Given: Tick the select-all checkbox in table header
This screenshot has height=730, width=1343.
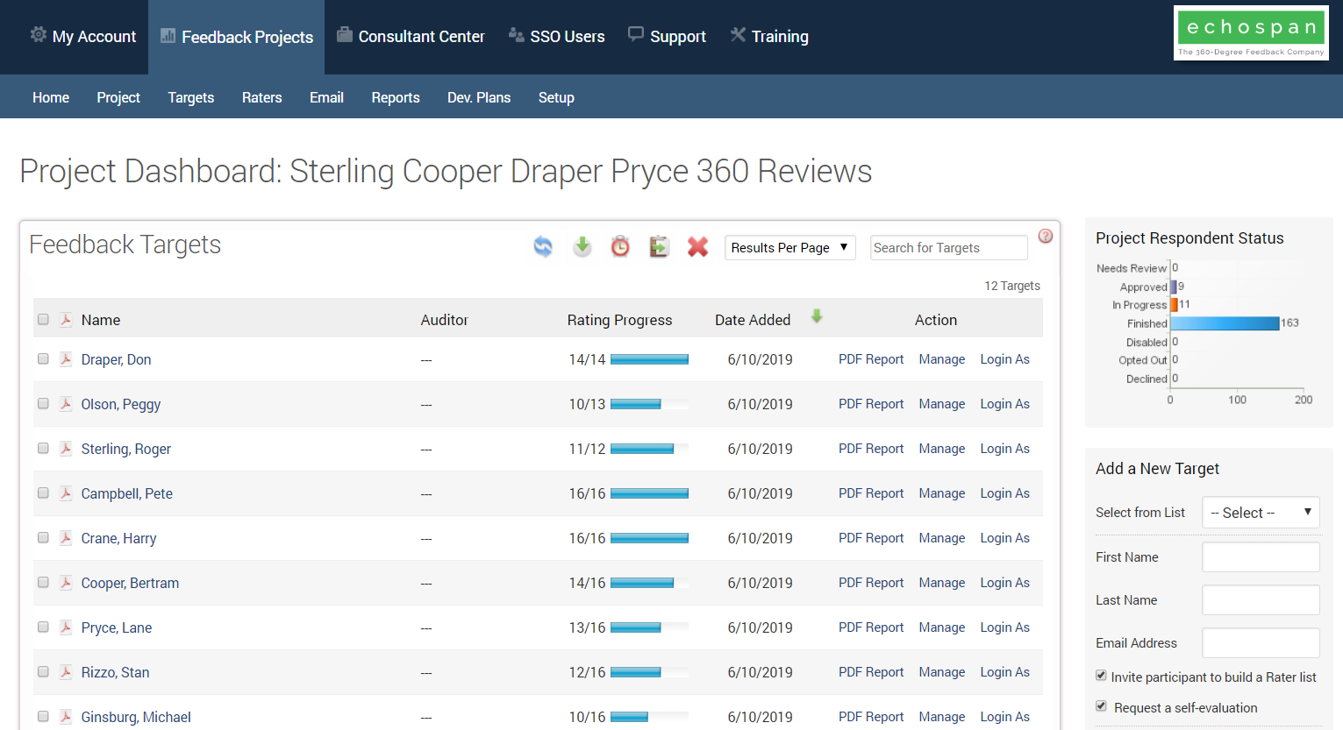Looking at the screenshot, I should click(43, 319).
